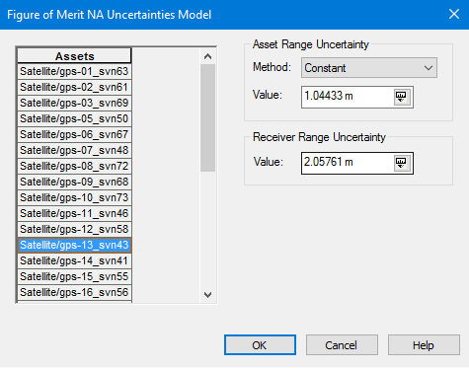Click the Cancel button
The width and height of the screenshot is (469, 368).
click(x=342, y=345)
